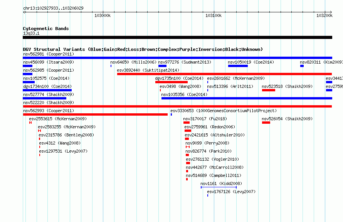
Task: Click the blue nsv1161 span glyph
Action: tap(219, 187)
